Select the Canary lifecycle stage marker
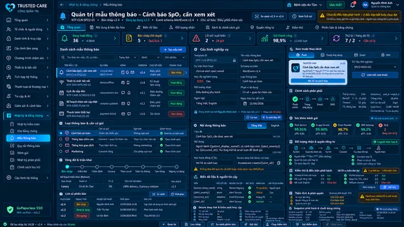 (111, 166)
